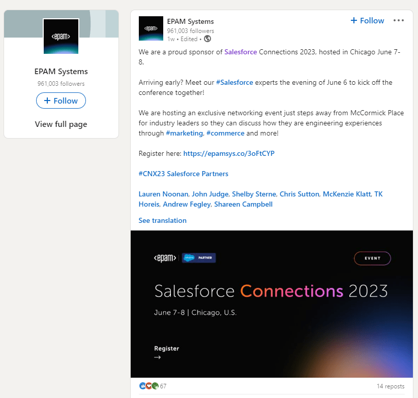Open Shareen Campbell's profile mention
This screenshot has width=418, height=398.
click(244, 204)
